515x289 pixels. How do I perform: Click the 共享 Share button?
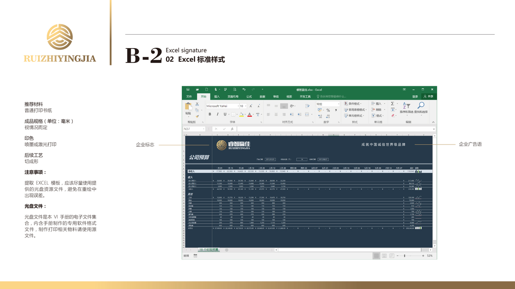(x=428, y=96)
